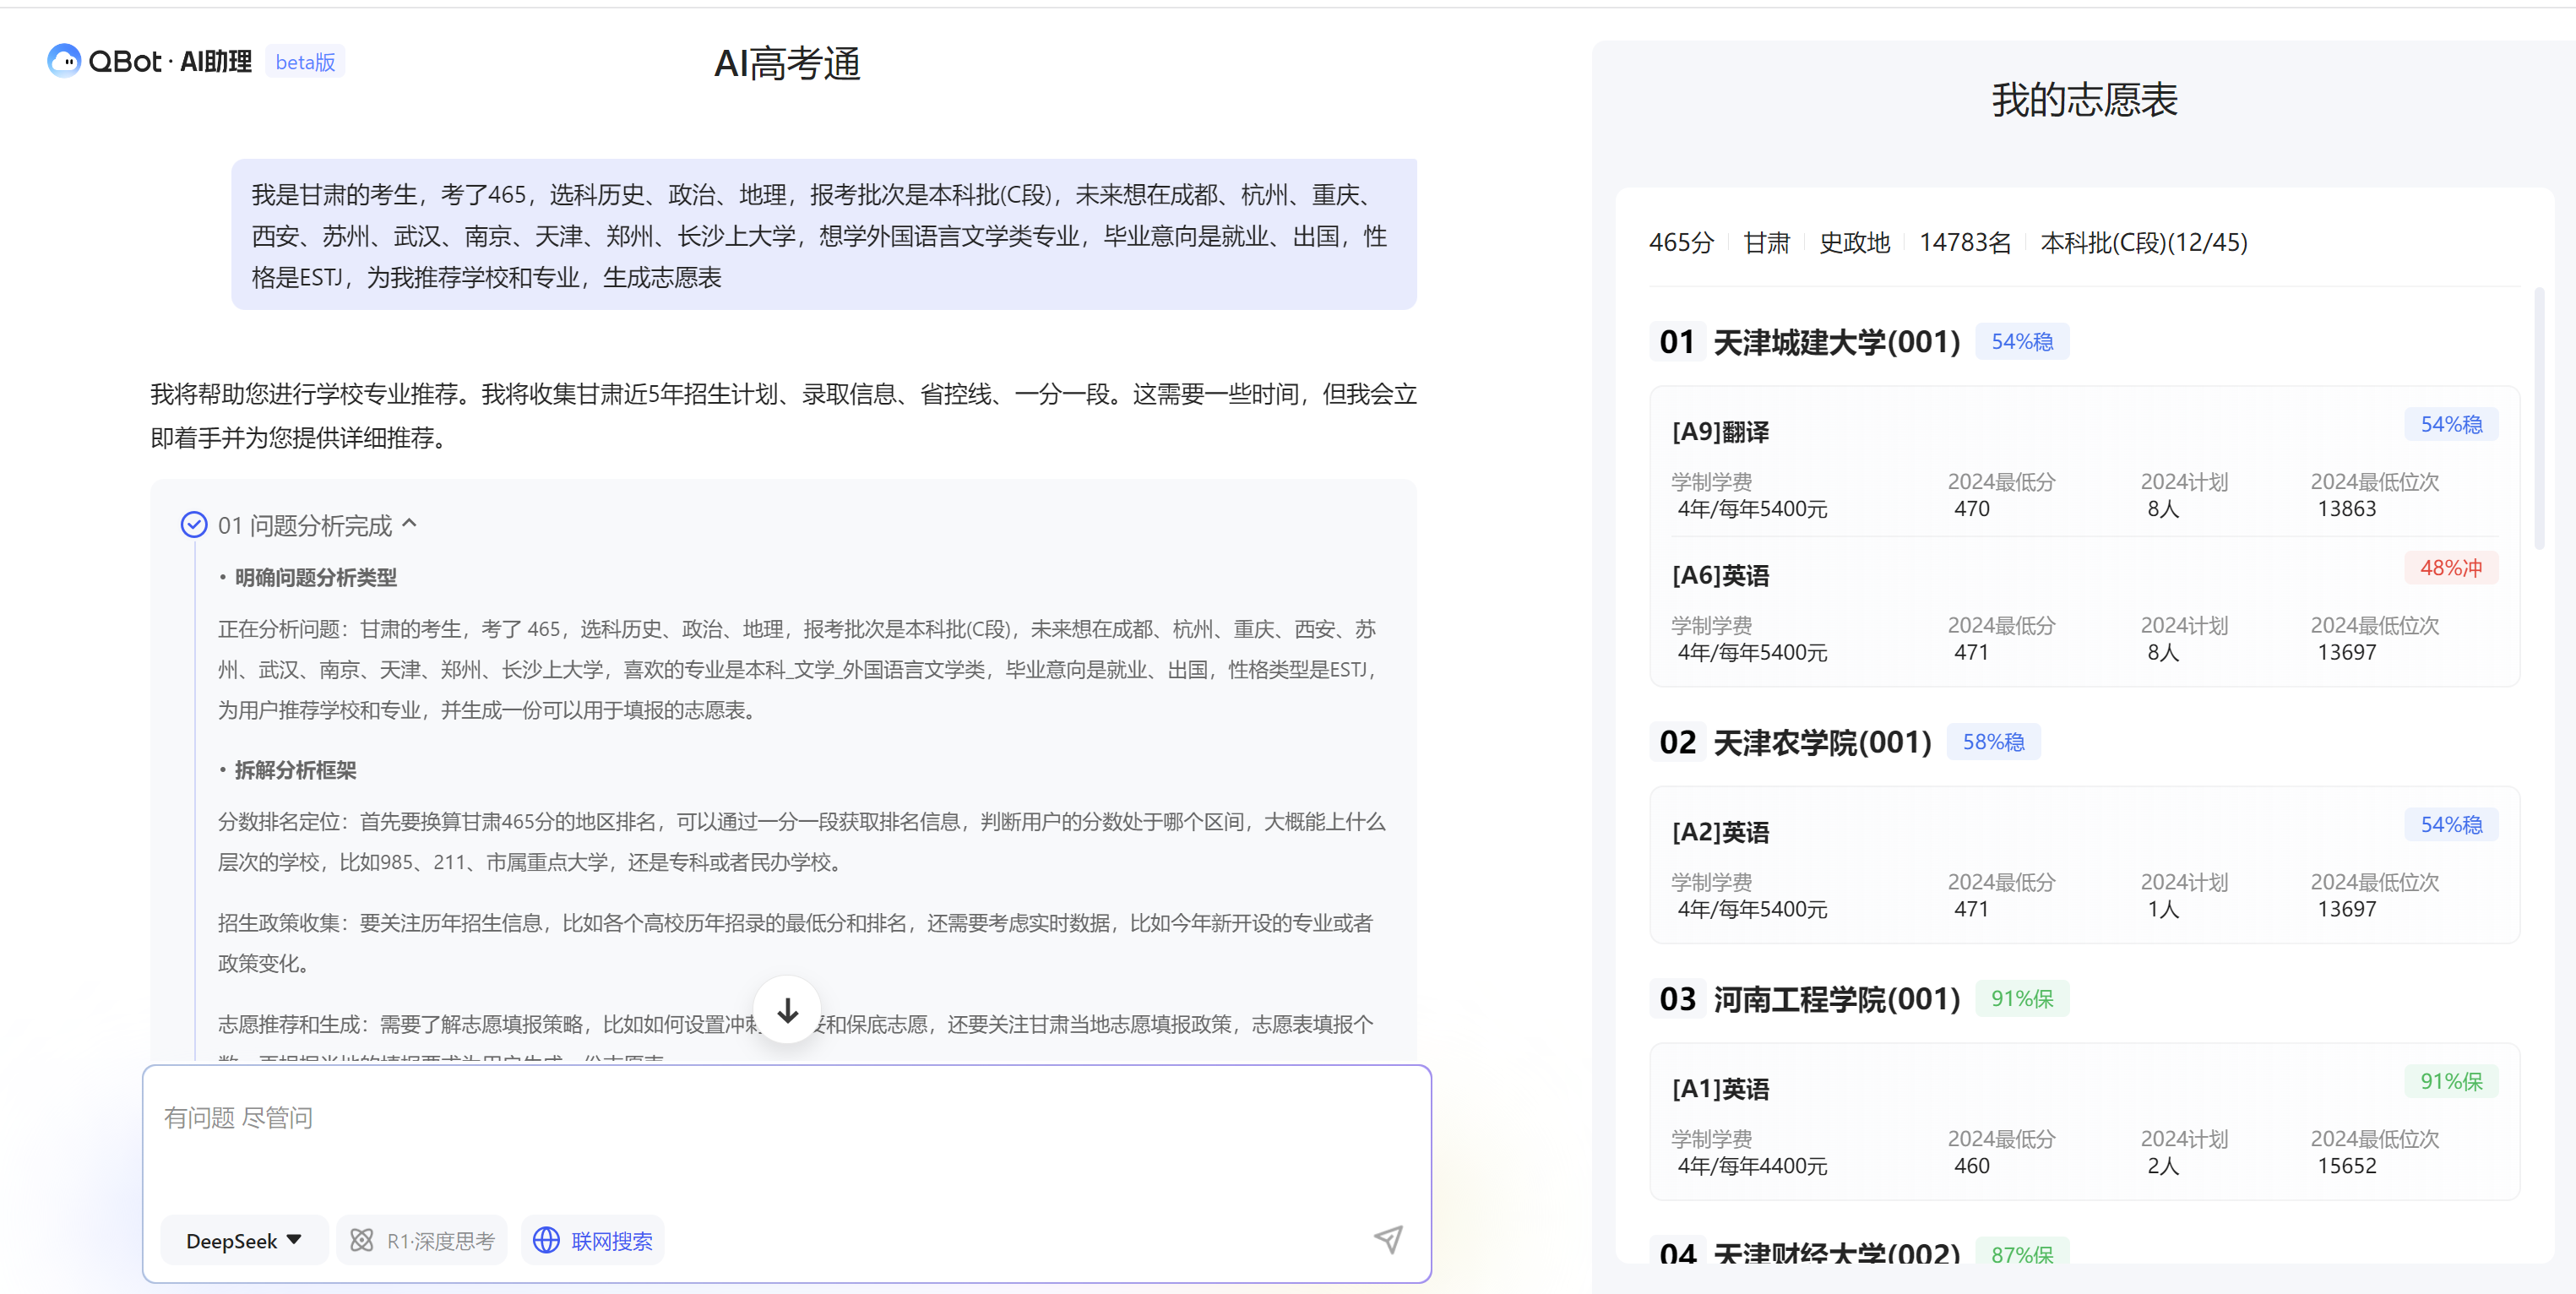Click the 87%保 badge beside 天津财经大学
The height and width of the screenshot is (1294, 2576).
[2022, 1252]
